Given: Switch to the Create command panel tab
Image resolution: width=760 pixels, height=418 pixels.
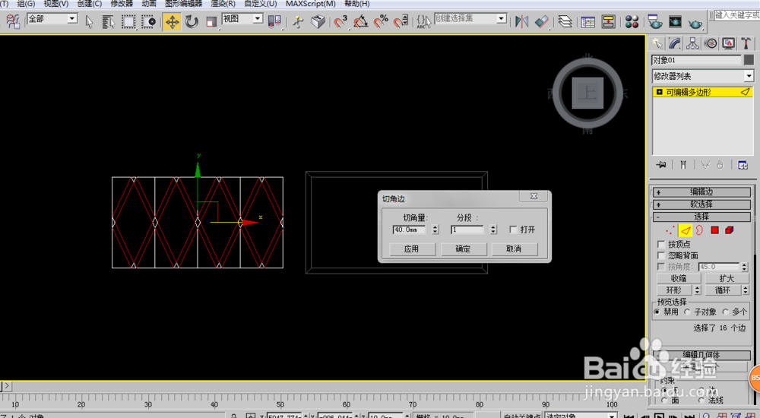Looking at the screenshot, I should [657, 43].
